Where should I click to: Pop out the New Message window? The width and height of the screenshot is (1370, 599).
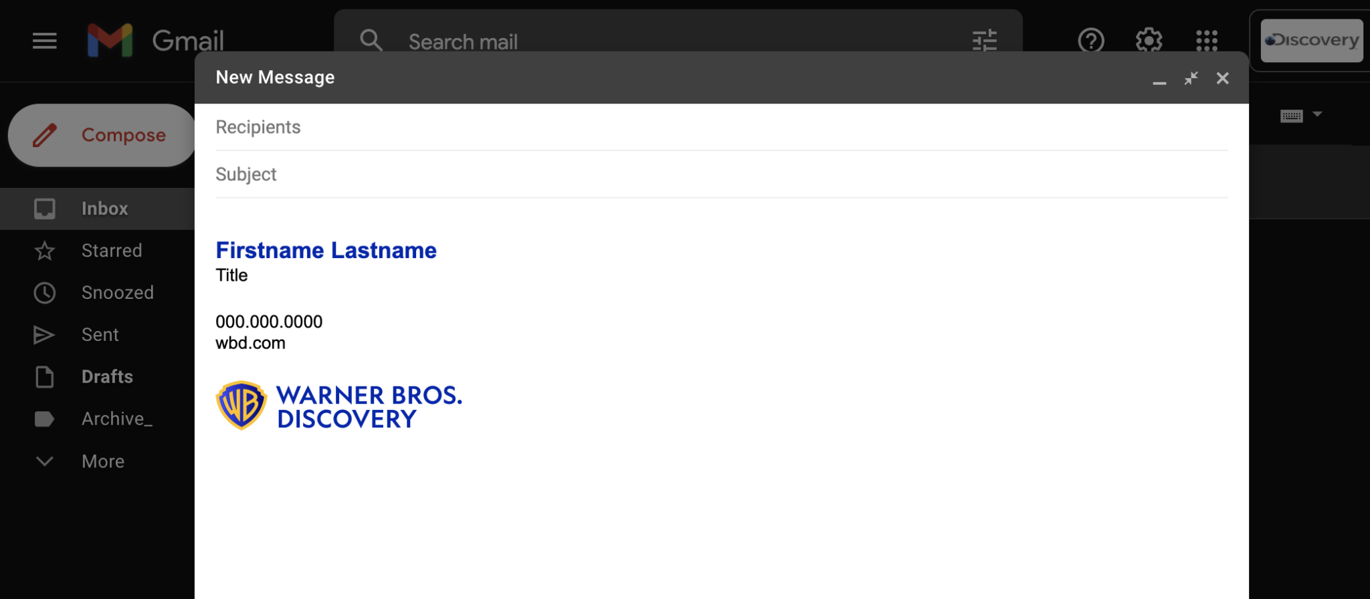(x=1191, y=78)
